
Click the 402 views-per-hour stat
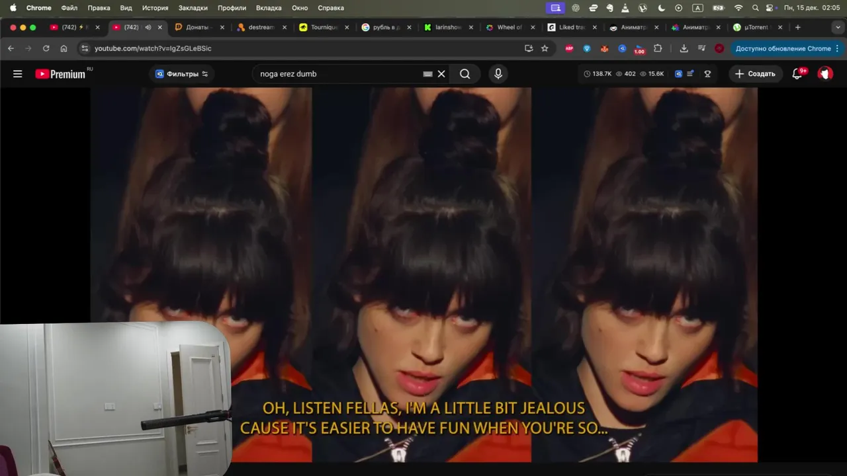coord(625,74)
